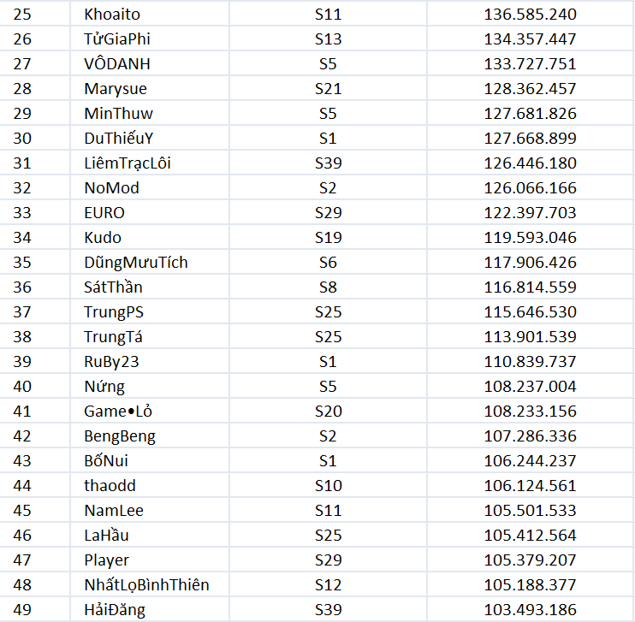Click rank number 44 cell
Screen dimensions: 635x622
[35, 485]
